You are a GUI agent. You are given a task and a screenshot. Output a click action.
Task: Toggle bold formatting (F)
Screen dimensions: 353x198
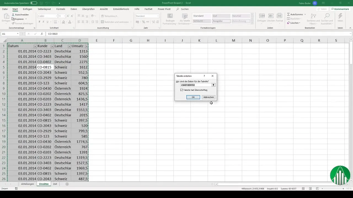[39, 22]
